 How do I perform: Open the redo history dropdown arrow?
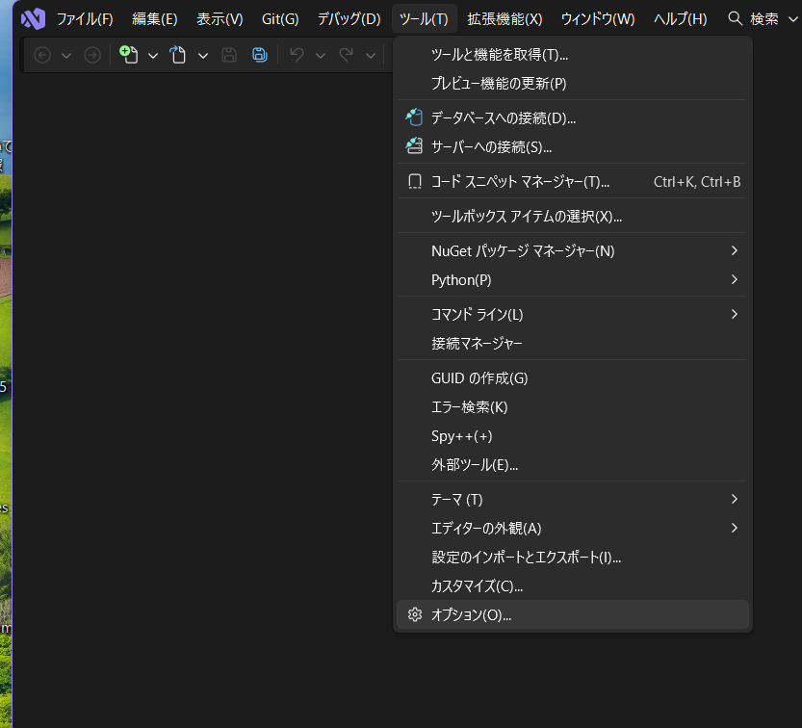[371, 55]
